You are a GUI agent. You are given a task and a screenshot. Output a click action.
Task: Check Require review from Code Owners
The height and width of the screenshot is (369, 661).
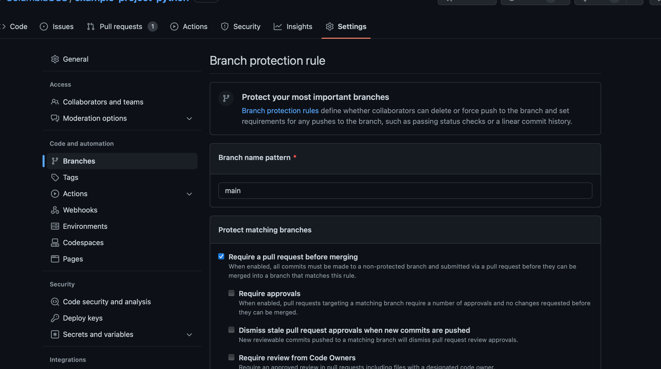pyautogui.click(x=231, y=357)
